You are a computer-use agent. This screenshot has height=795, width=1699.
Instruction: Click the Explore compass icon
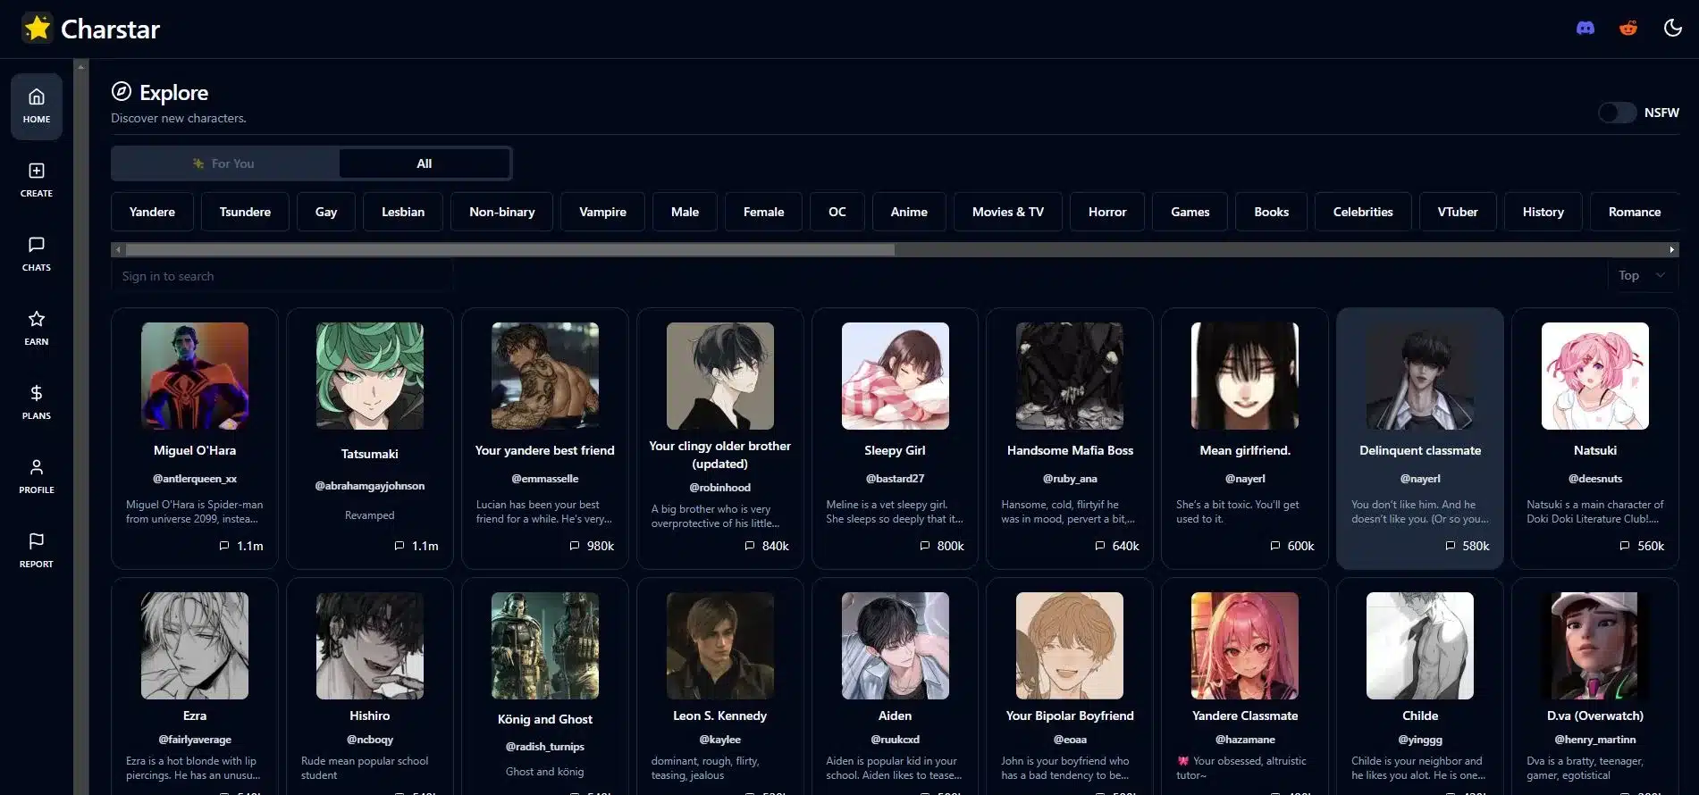coord(122,92)
